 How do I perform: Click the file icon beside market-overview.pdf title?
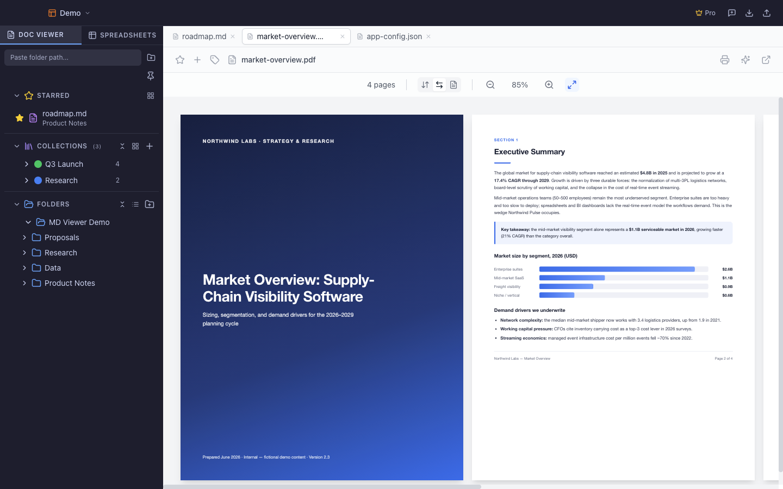point(232,60)
